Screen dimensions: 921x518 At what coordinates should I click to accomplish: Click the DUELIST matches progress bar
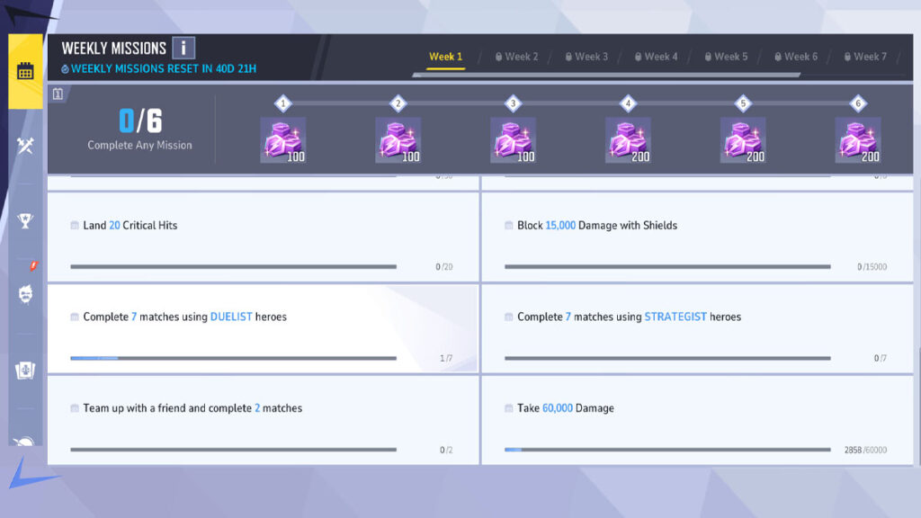click(233, 358)
